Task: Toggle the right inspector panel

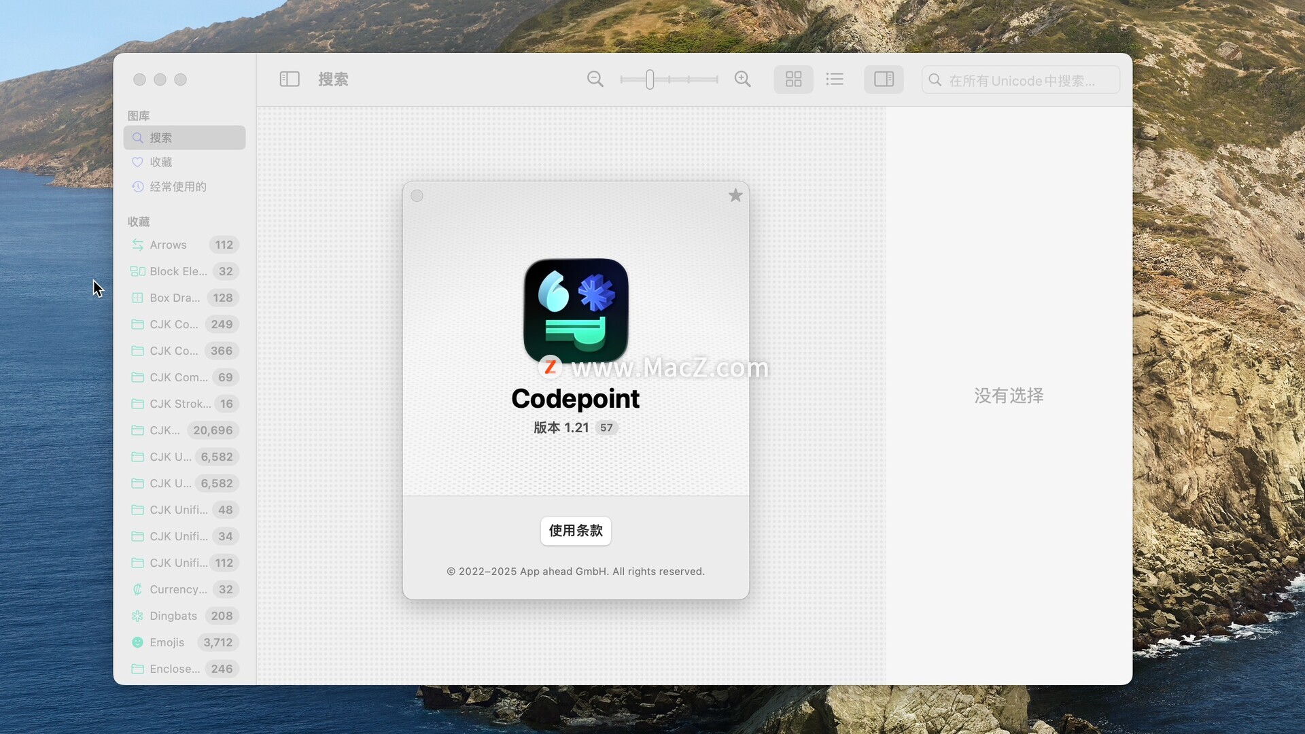Action: pos(884,80)
